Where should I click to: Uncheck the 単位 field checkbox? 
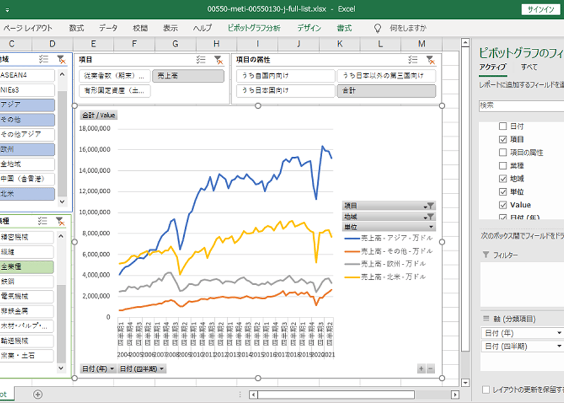(x=503, y=192)
